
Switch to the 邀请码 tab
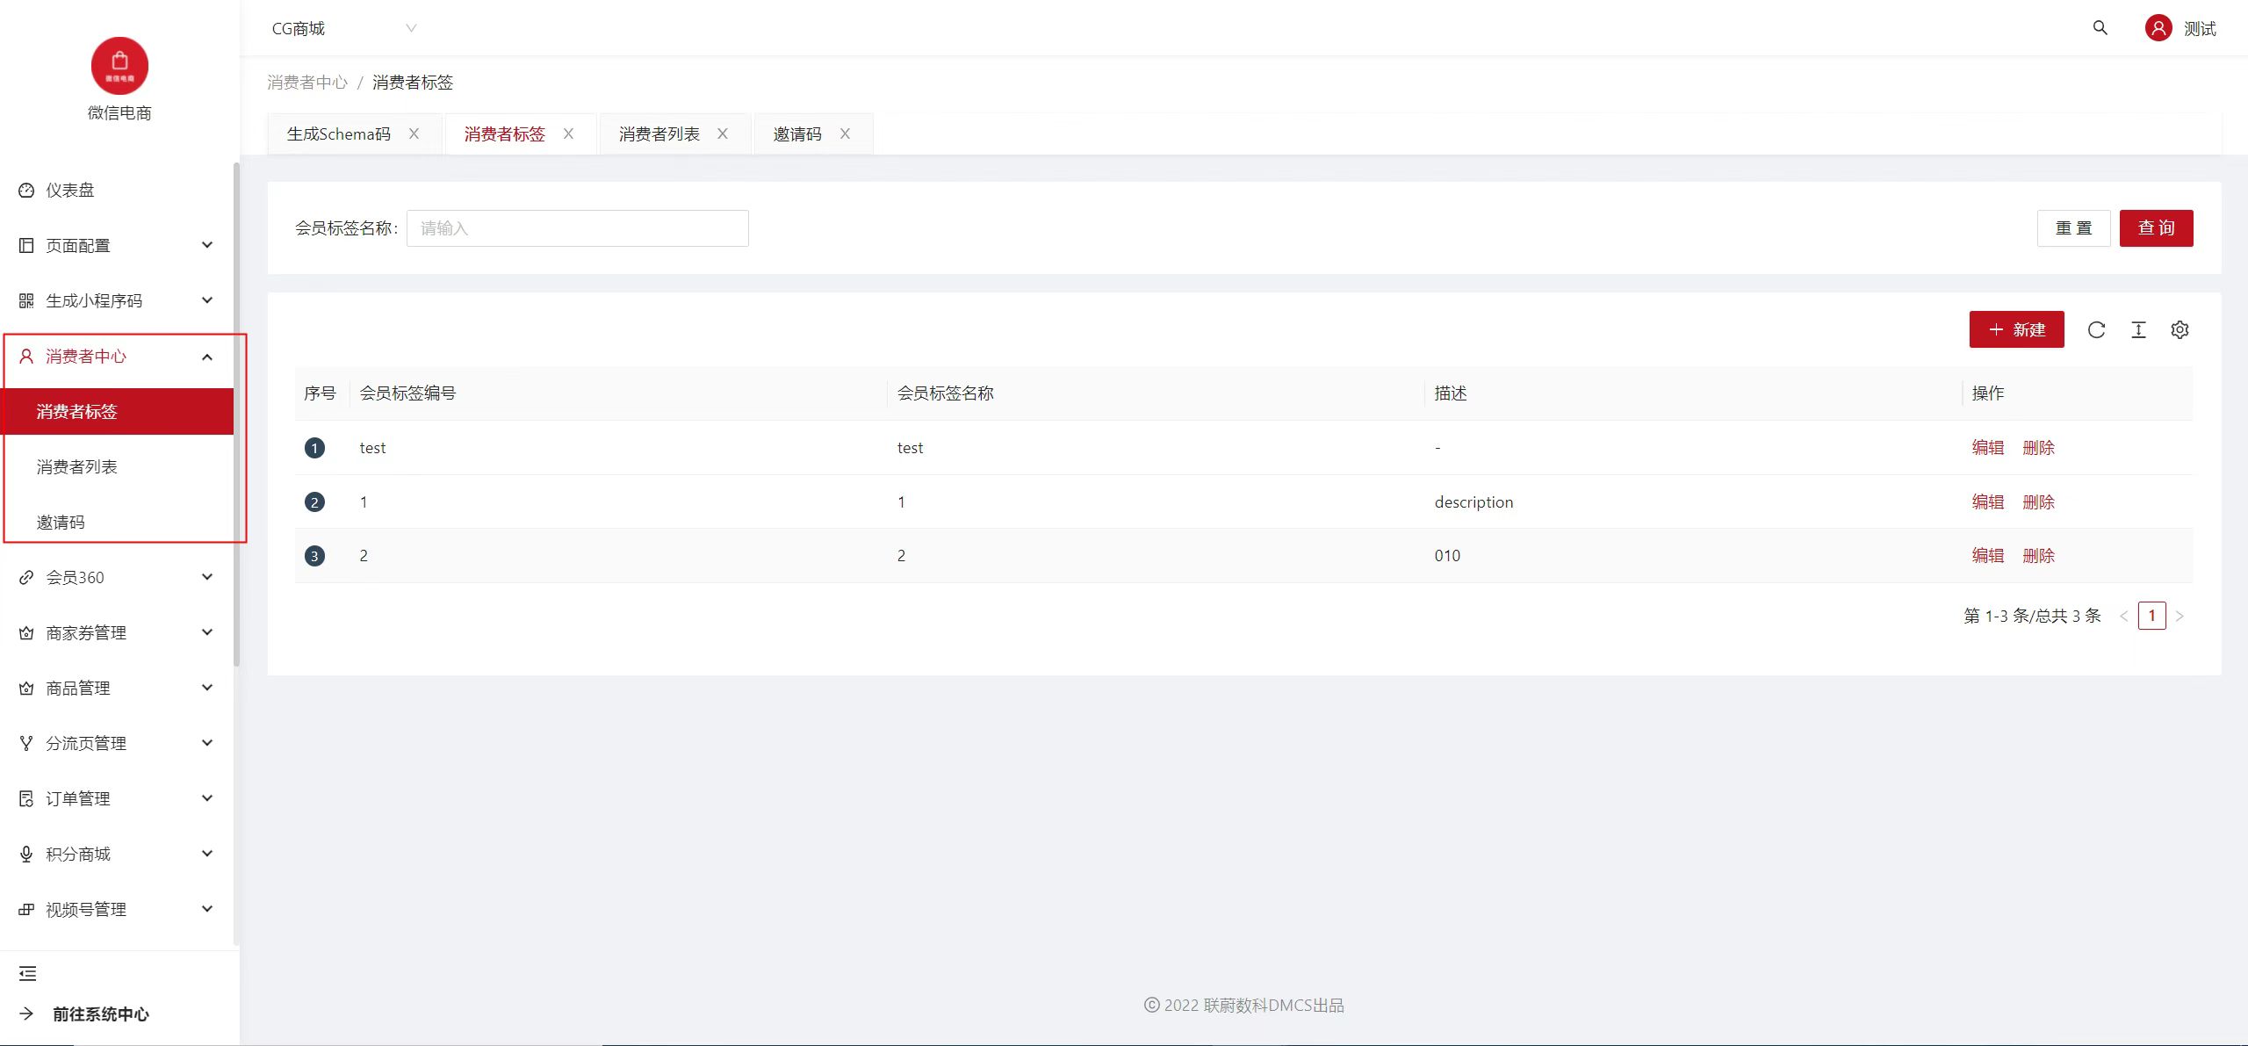(797, 133)
